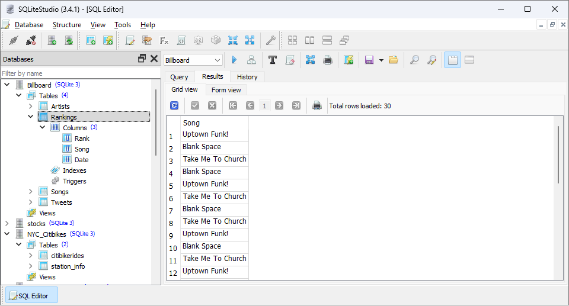This screenshot has height=306, width=569.
Task: Click the Create view toolbar icon
Action: pos(108,40)
